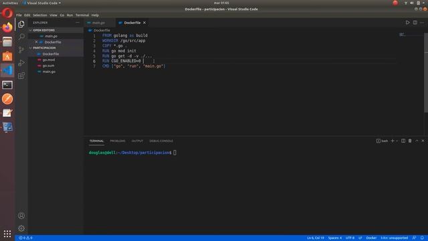Open the Terminal menu
Screen dimensions: 428x241
[82, 15]
